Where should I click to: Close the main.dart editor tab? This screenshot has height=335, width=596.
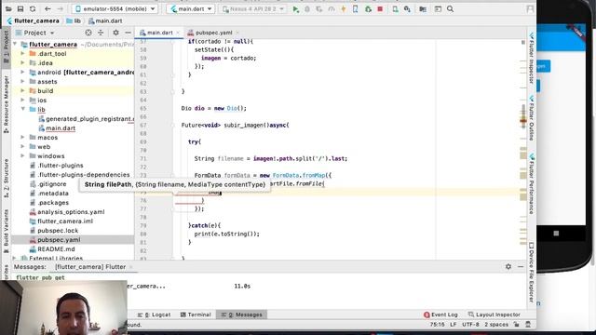(x=178, y=33)
